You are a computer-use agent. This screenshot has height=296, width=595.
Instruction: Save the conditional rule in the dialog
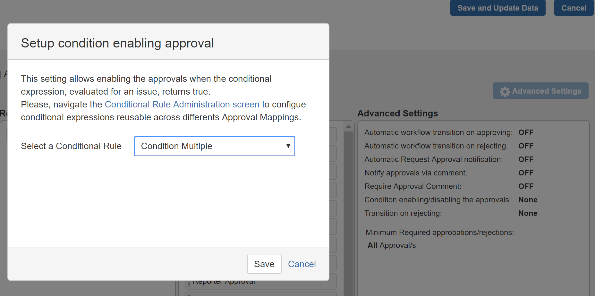point(264,264)
